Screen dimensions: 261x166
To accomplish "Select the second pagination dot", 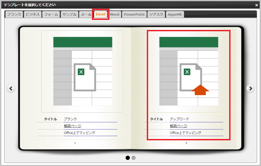I will coord(134,158).
